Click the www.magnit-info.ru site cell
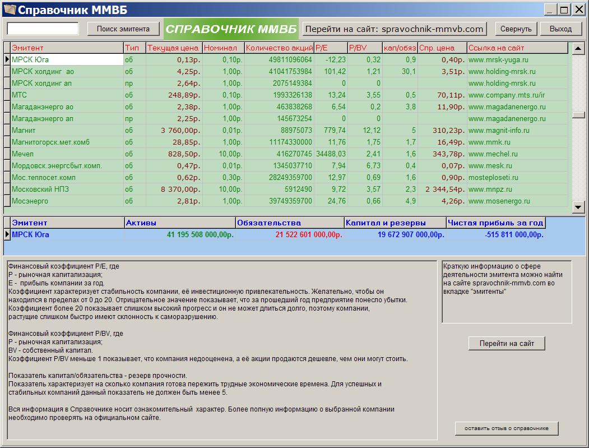The image size is (589, 448). click(x=517, y=131)
